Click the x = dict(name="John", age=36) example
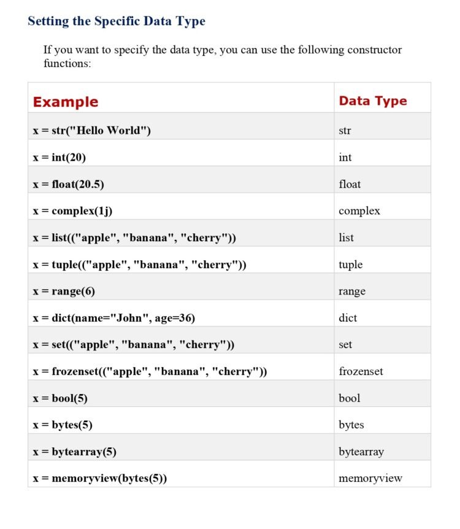The image size is (460, 529). [x=114, y=318]
